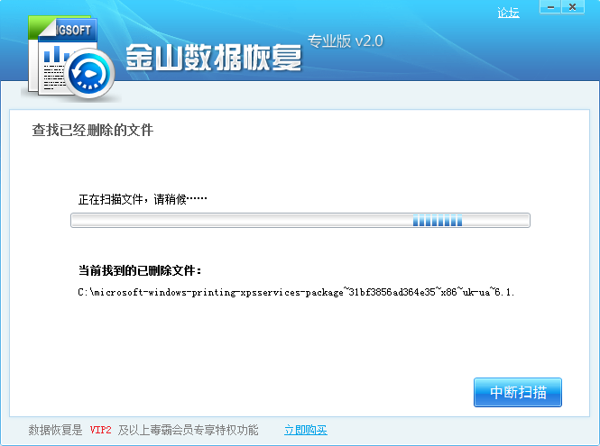Click the 中断扫描 button to stop scanning
Image resolution: width=600 pixels, height=446 pixels.
517,393
